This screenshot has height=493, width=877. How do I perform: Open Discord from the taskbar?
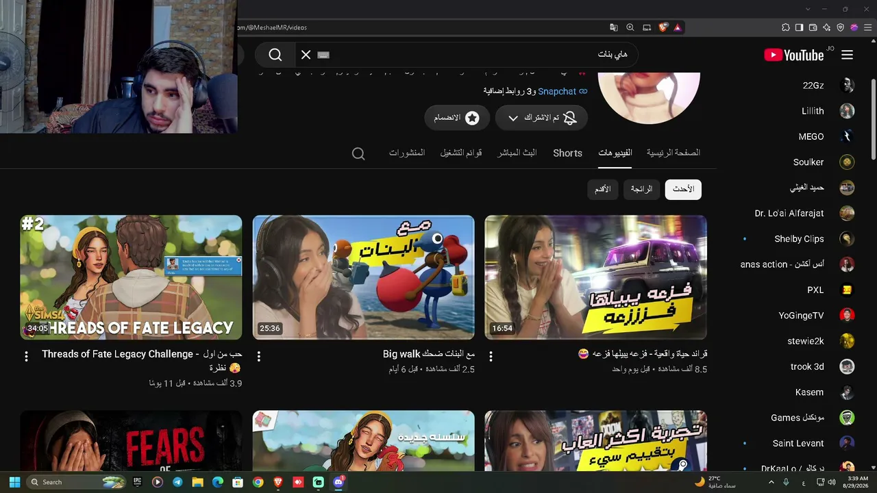coord(338,482)
